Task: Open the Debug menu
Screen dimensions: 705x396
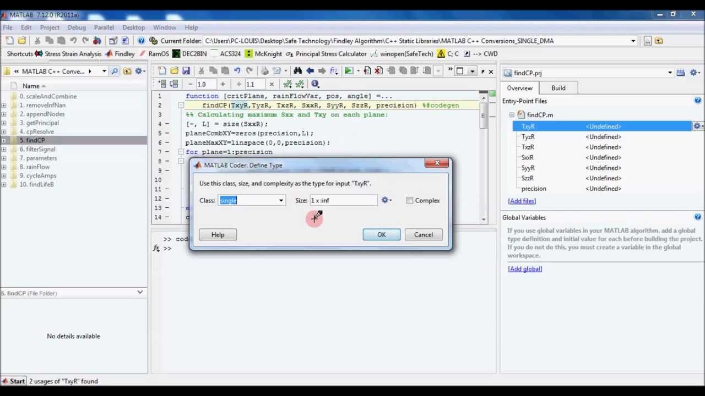Action: tap(77, 28)
